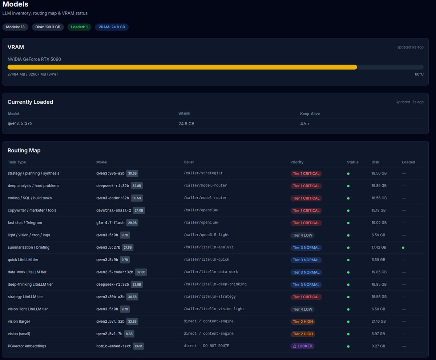Click the yellow VRAM usage progress bar
Viewport: 436px width, 360px height.
(182, 67)
